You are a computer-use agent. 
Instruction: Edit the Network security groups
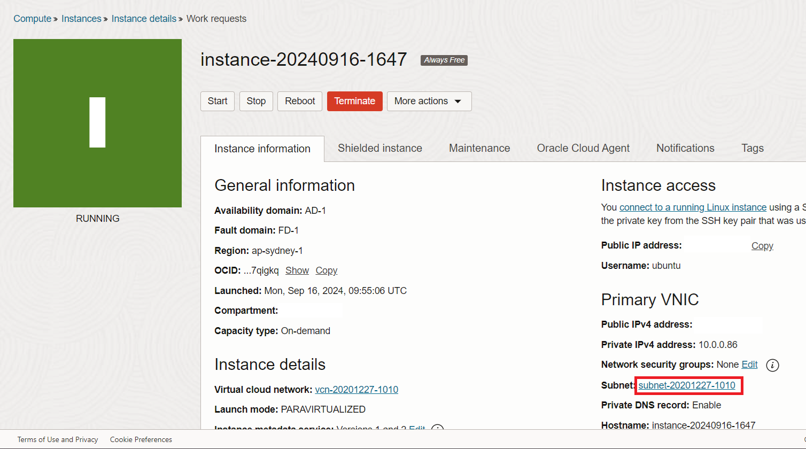point(749,365)
